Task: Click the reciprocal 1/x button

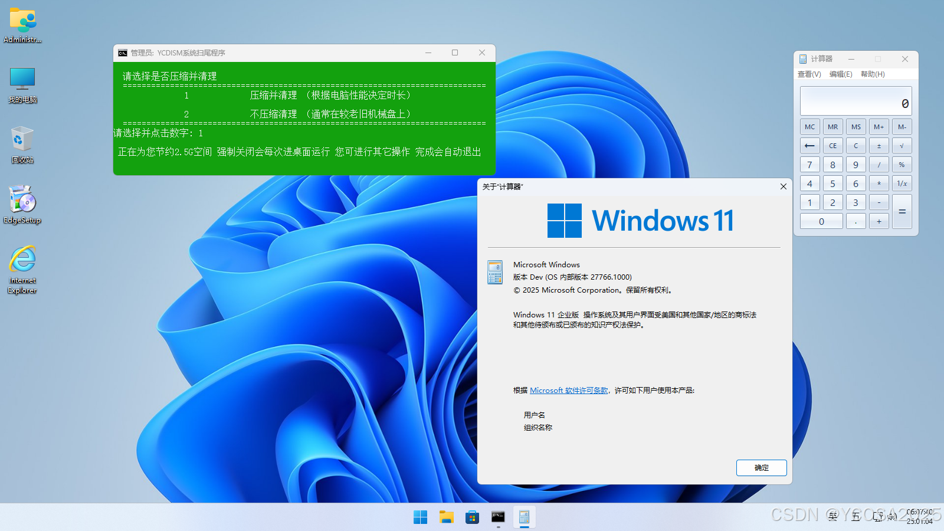Action: tap(902, 183)
